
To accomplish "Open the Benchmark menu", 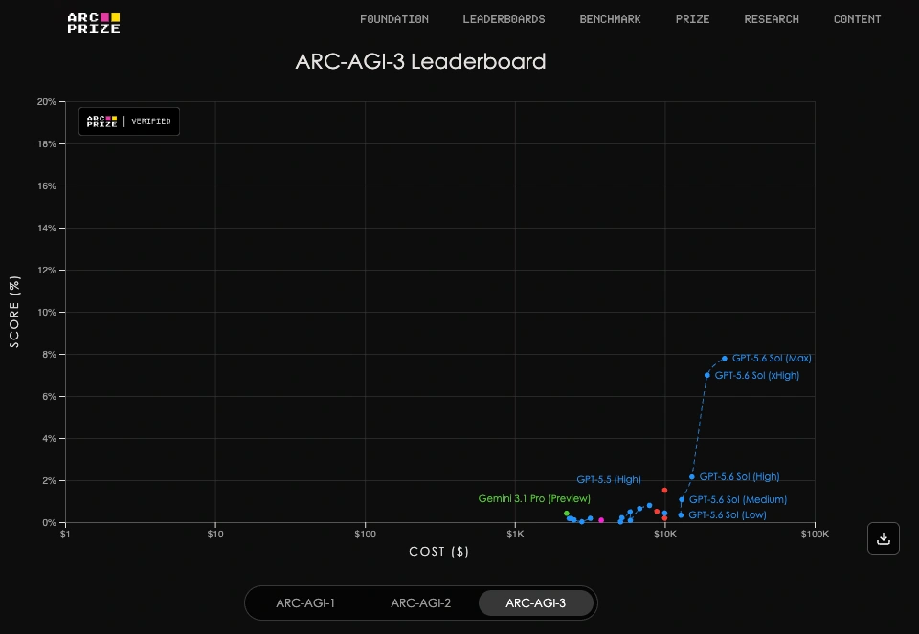I will tap(610, 19).
